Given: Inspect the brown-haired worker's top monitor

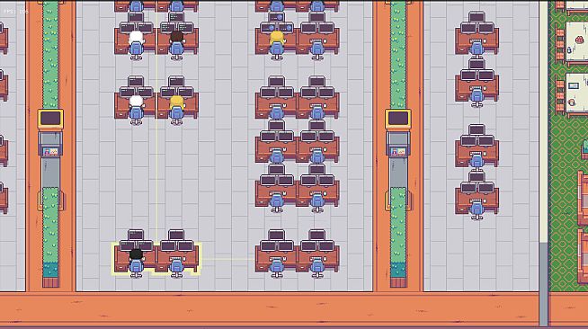Looking at the screenshot, I should 176,17.
